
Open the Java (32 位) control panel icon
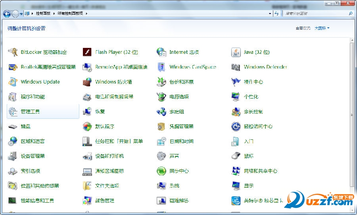point(236,52)
